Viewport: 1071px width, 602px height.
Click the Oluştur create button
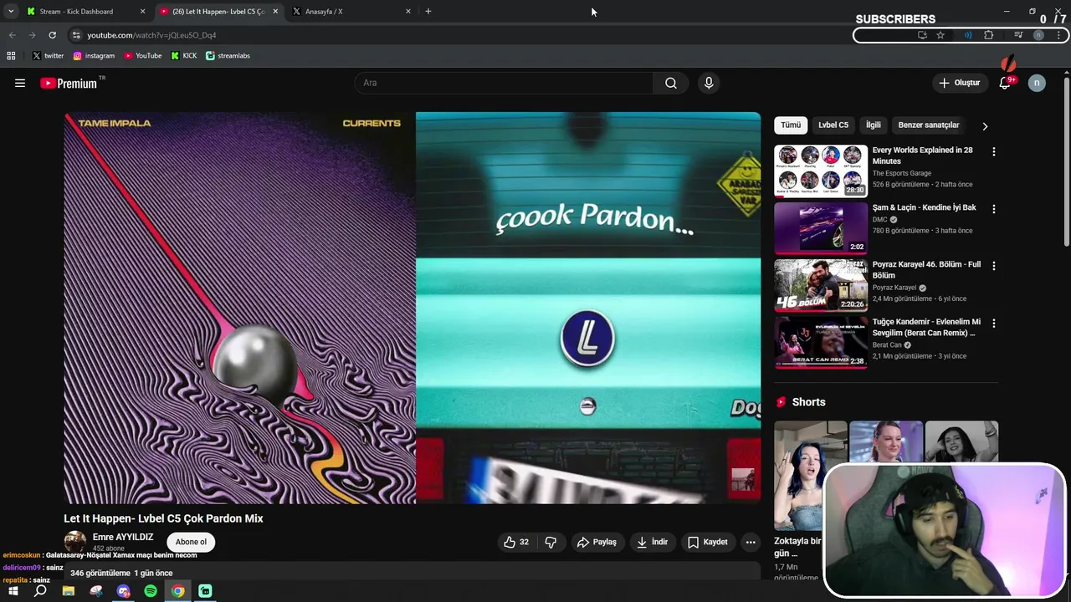tap(959, 83)
